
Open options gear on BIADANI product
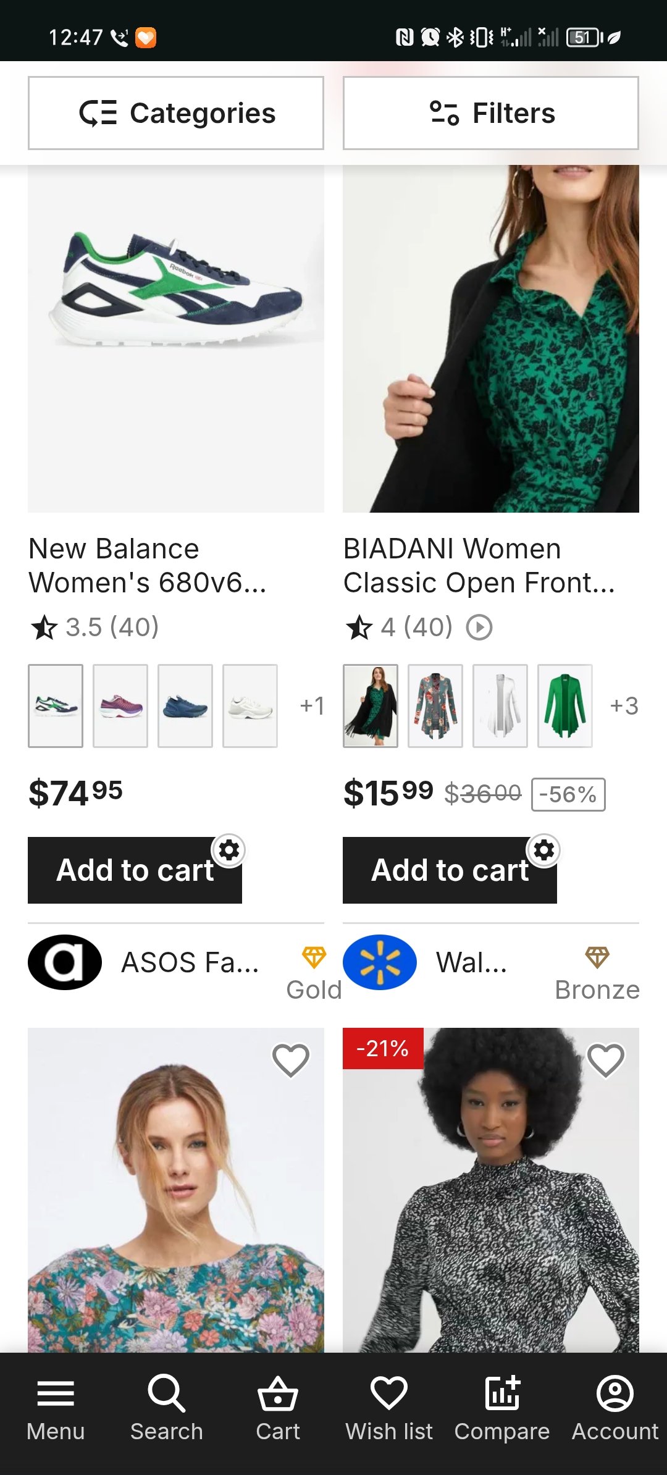pyautogui.click(x=544, y=851)
